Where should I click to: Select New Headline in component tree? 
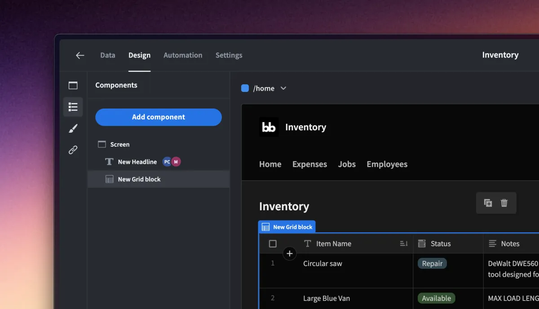tap(159, 162)
